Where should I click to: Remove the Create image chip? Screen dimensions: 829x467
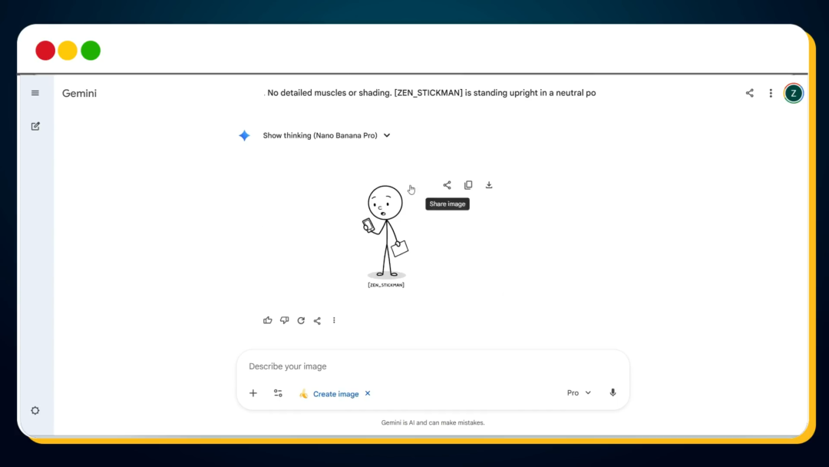pos(368,393)
